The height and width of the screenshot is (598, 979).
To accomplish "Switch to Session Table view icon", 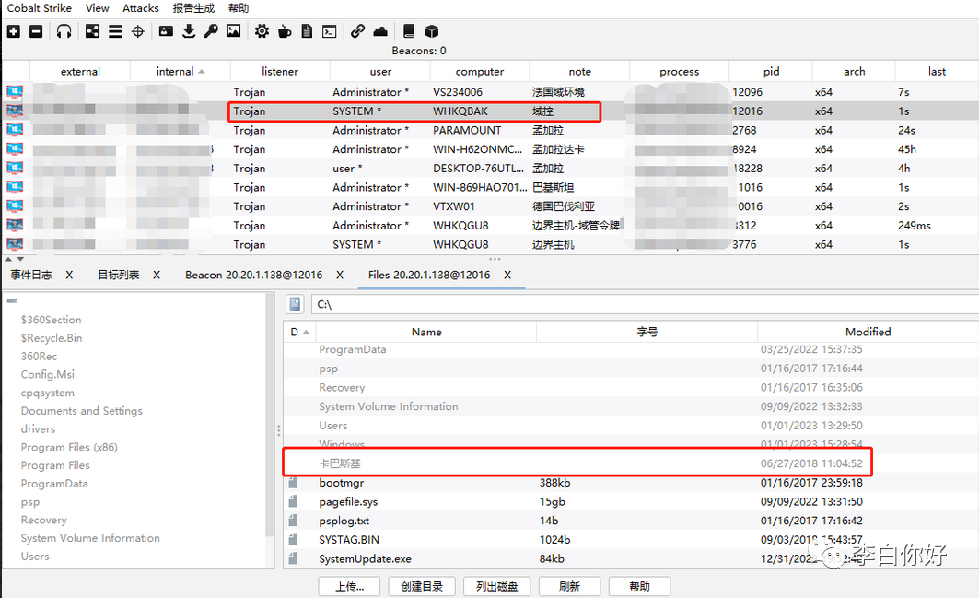I will point(115,31).
